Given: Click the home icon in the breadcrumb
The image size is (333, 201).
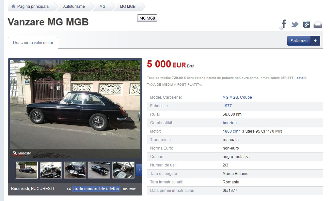Looking at the screenshot, I should click(13, 6).
